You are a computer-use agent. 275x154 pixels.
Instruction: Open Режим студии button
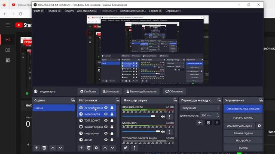(x=243, y=133)
